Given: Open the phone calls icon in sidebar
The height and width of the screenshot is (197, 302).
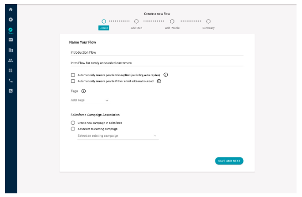Looking at the screenshot, I should tap(11, 81).
